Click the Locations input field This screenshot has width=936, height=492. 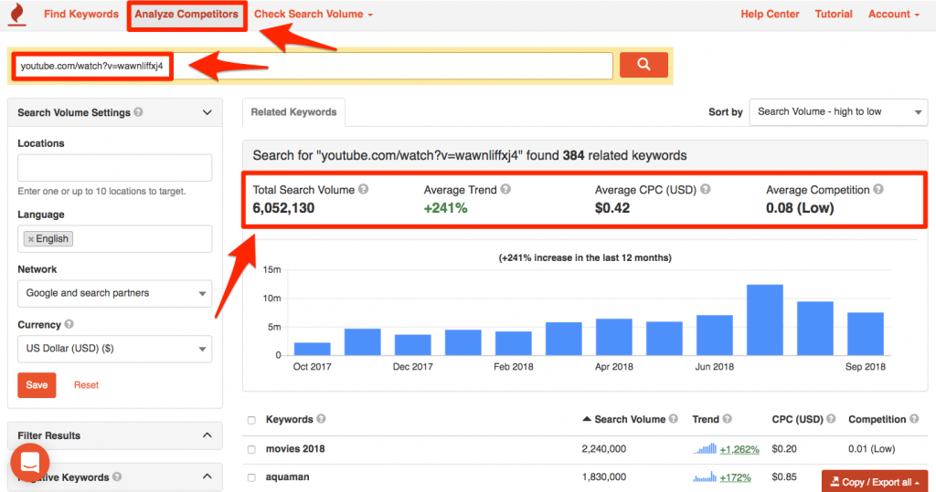click(x=114, y=168)
